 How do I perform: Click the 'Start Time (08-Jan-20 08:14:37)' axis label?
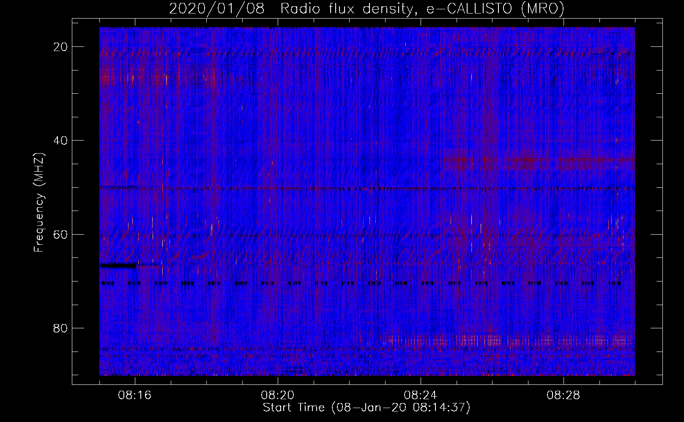[x=367, y=408]
